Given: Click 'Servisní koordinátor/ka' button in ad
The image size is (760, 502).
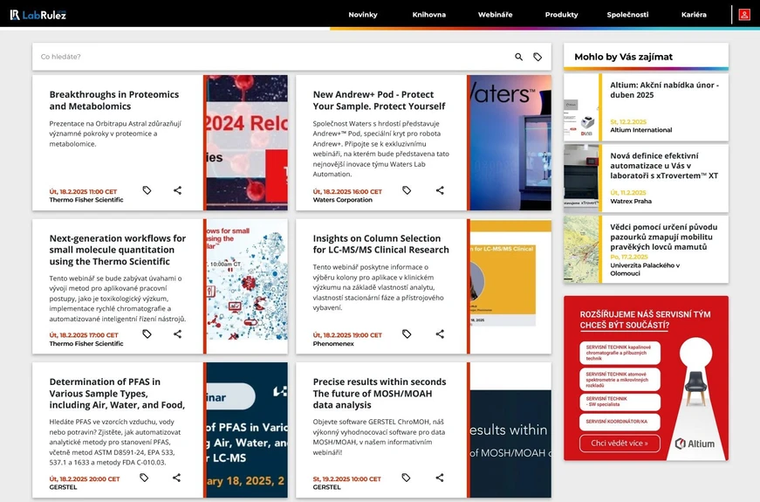Looking at the screenshot, I should coord(620,422).
